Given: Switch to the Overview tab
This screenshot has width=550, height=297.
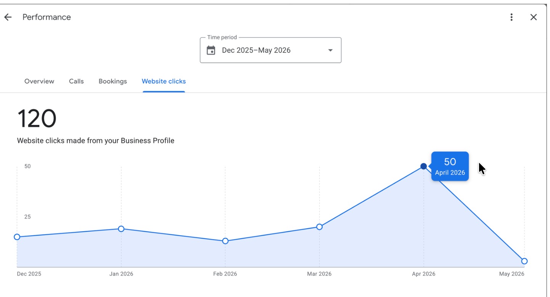Looking at the screenshot, I should pyautogui.click(x=39, y=81).
